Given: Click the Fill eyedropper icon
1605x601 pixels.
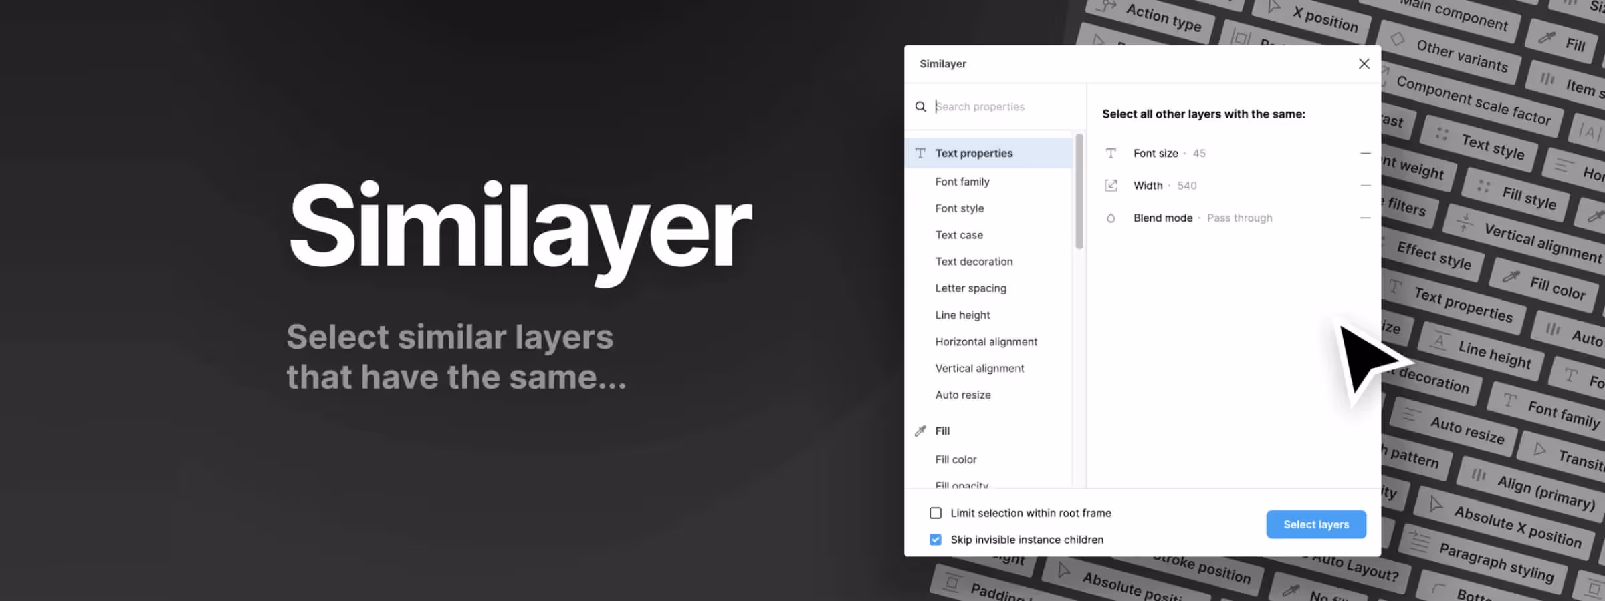Looking at the screenshot, I should [920, 431].
